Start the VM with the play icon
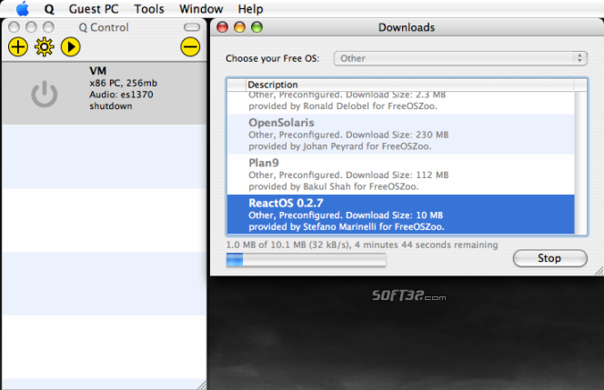The height and width of the screenshot is (390, 604). (x=71, y=46)
